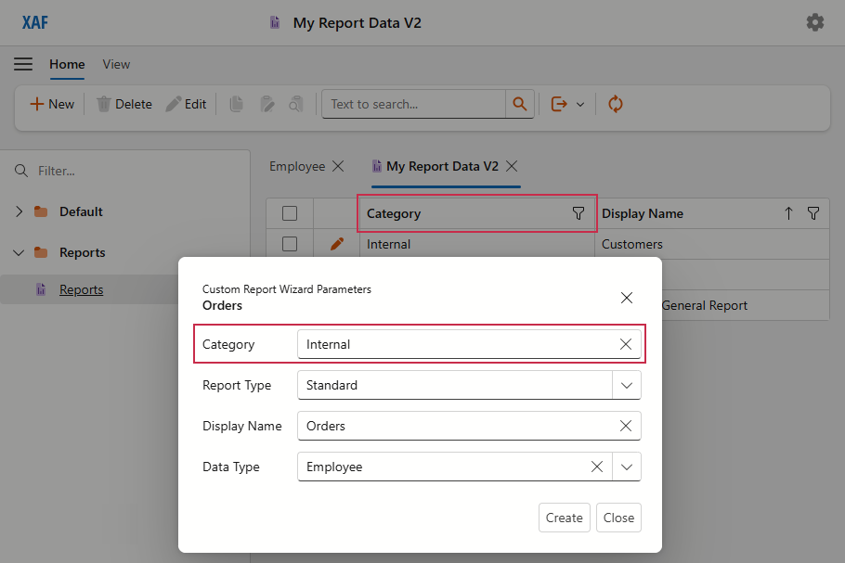Click the Display Name sort arrow
The width and height of the screenshot is (845, 563).
(x=788, y=213)
